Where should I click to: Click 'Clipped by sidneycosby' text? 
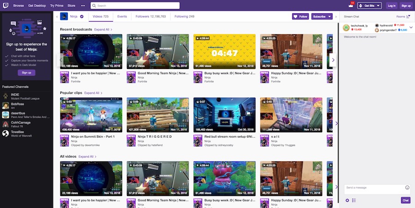pyautogui.click(x=219, y=145)
